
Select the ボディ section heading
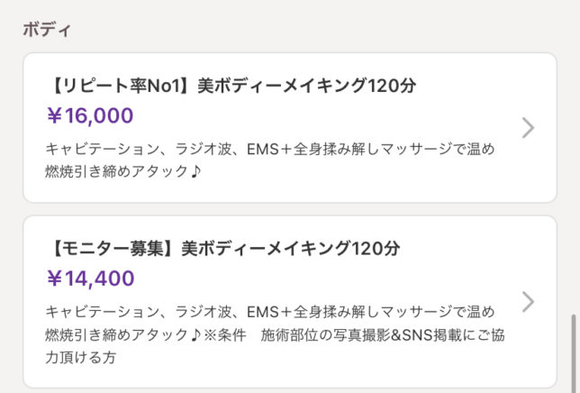point(47,29)
